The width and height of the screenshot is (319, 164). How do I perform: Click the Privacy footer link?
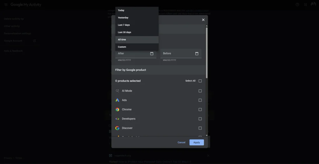8,158
